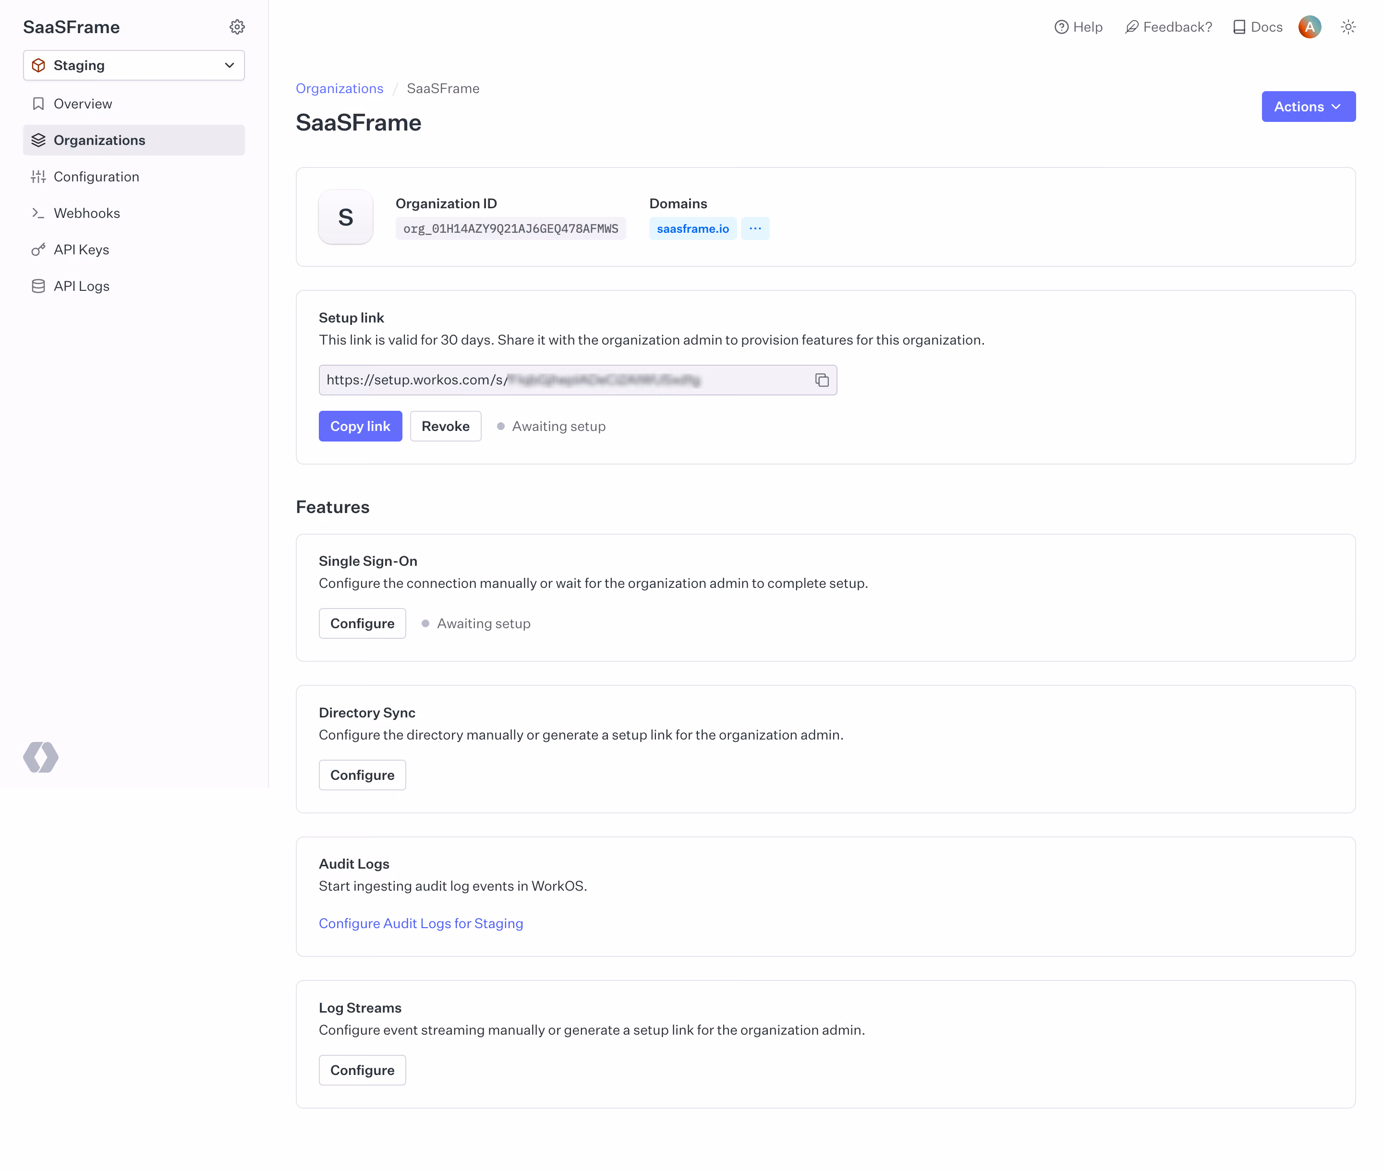Viewport: 1383px width, 1170px height.
Task: Go to Overview page
Action: point(134,104)
